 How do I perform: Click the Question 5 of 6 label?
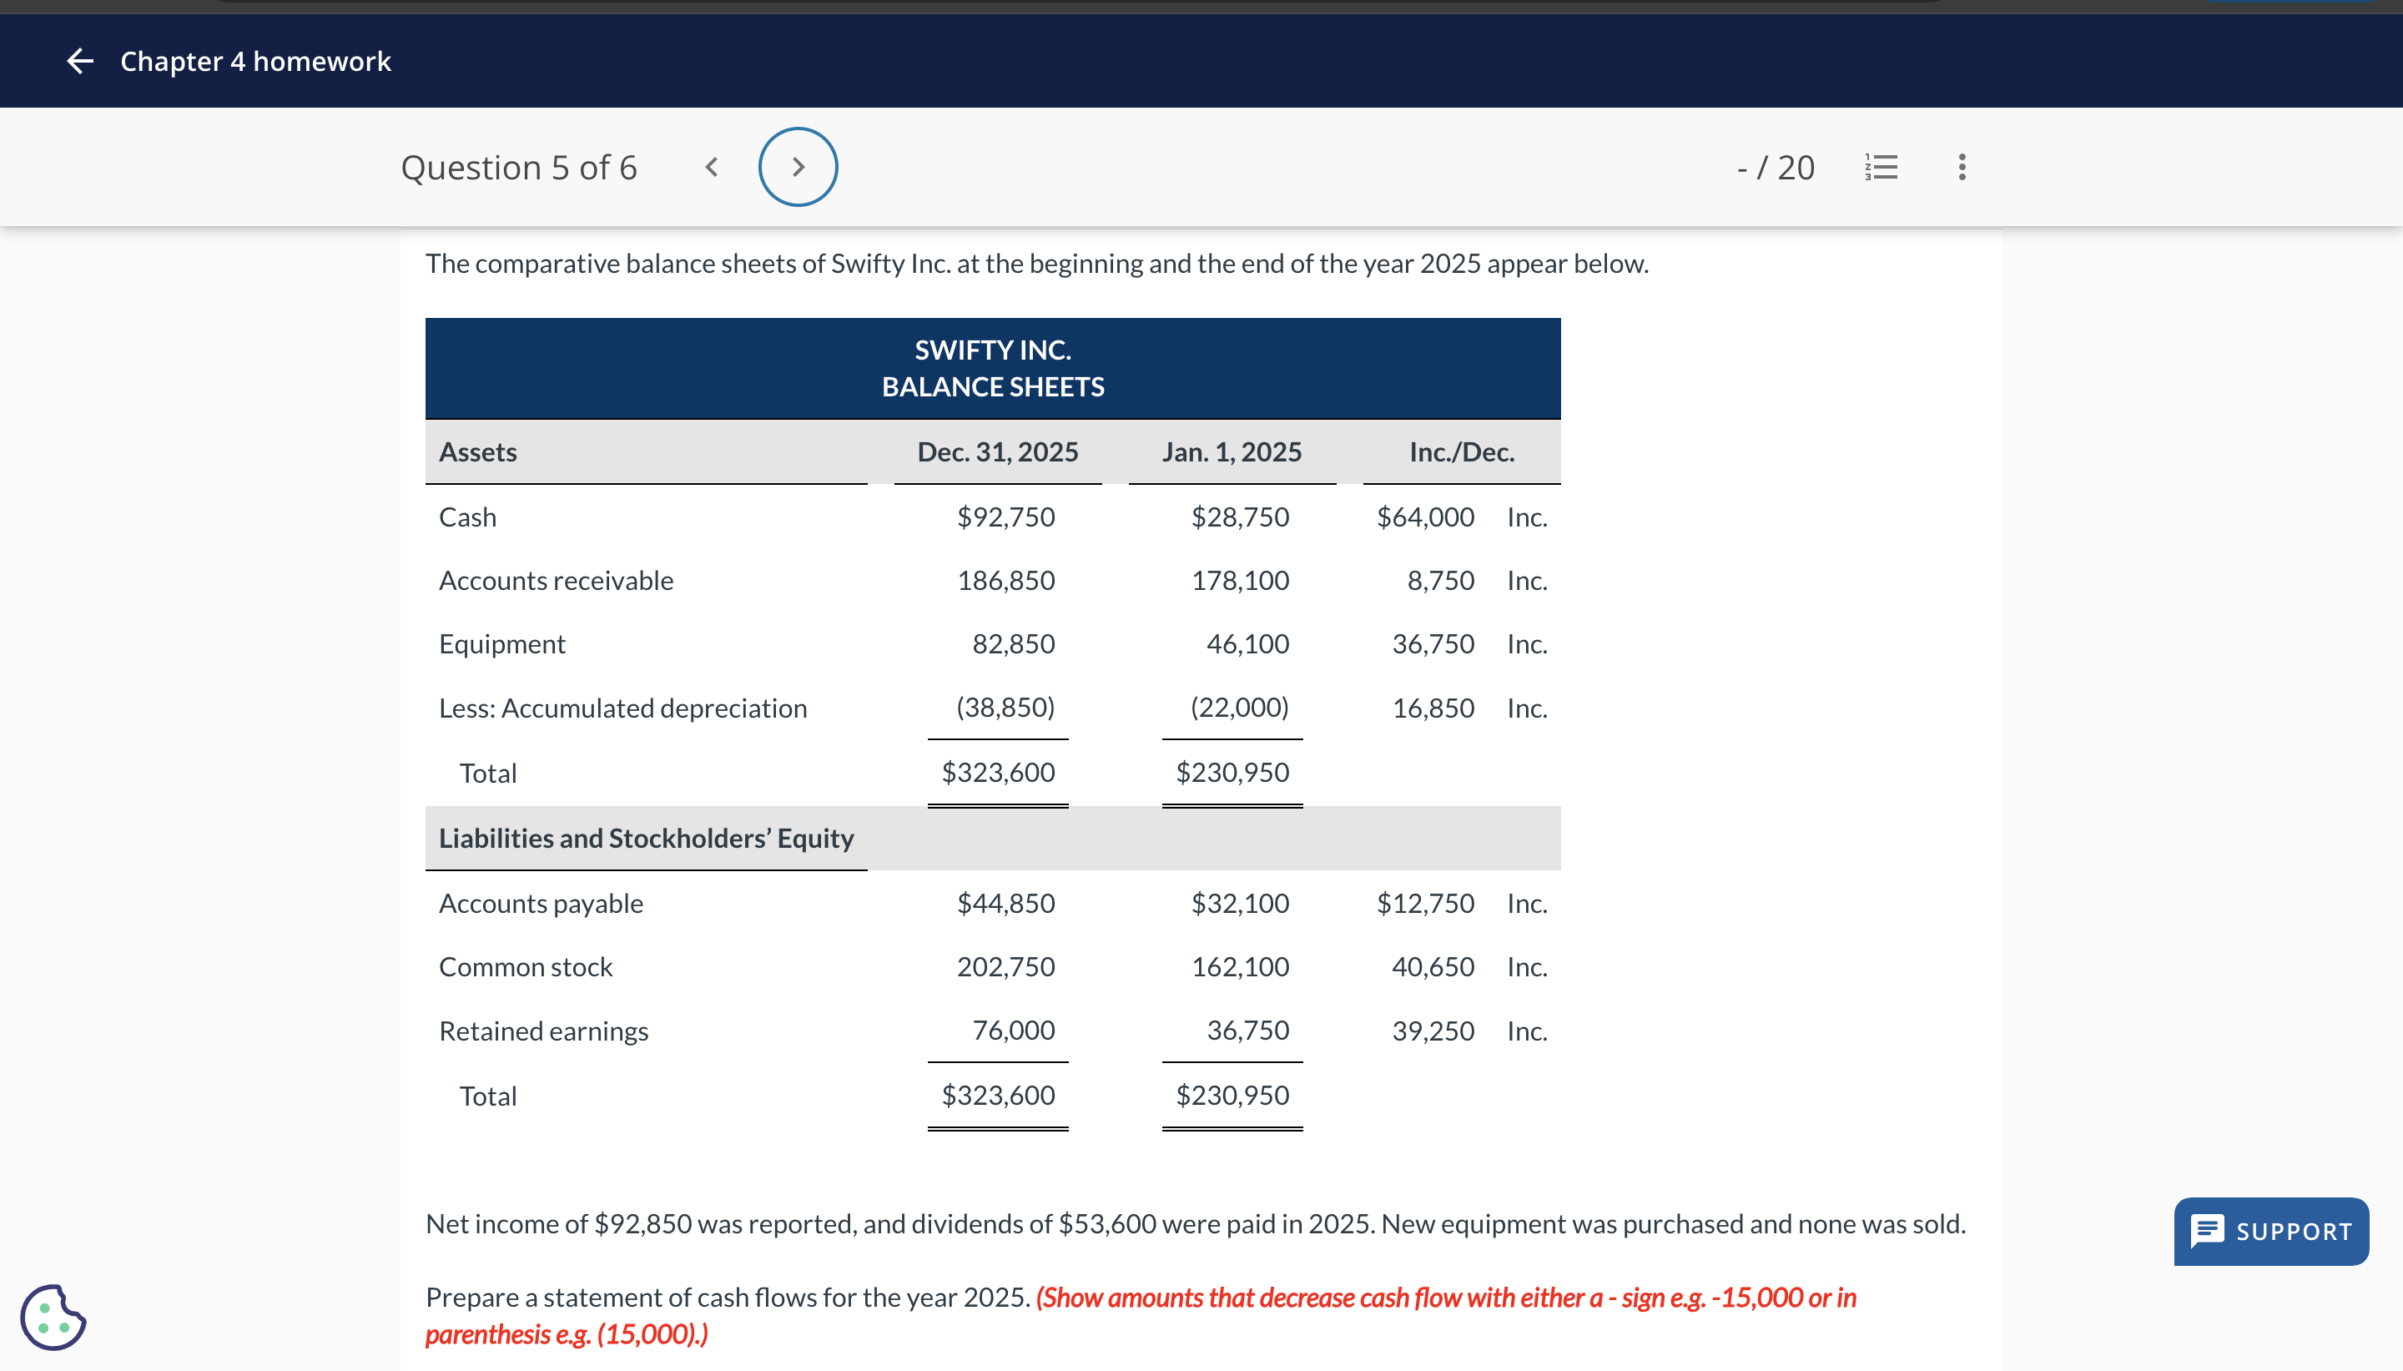click(519, 168)
